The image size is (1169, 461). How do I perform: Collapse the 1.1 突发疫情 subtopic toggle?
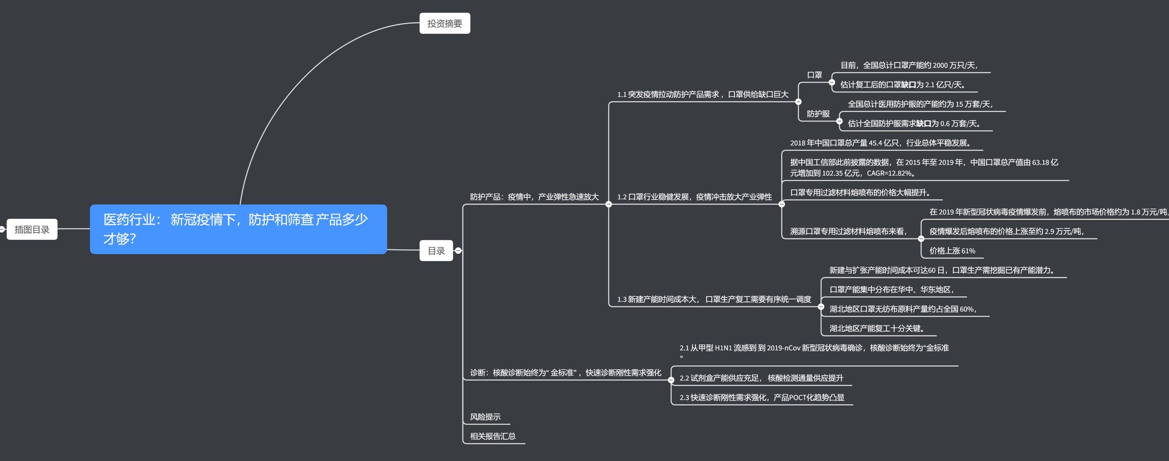798,102
